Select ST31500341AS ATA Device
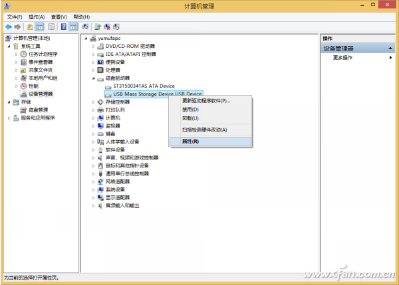 [x=144, y=86]
